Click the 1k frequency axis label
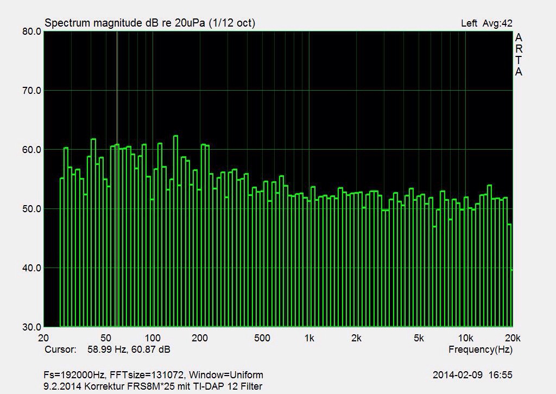This screenshot has height=394, width=556. (309, 338)
